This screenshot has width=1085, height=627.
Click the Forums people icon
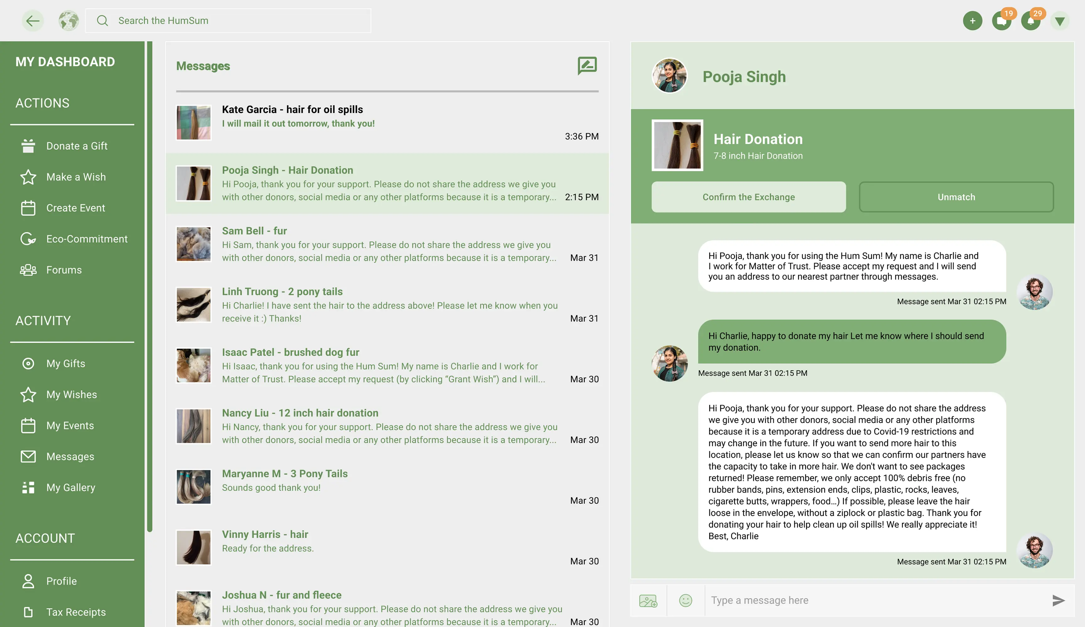pyautogui.click(x=29, y=270)
